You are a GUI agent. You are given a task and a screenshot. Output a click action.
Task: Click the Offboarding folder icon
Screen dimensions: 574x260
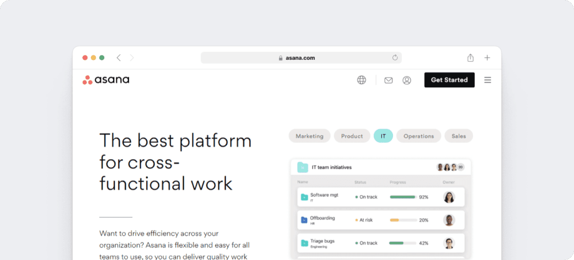coord(304,220)
